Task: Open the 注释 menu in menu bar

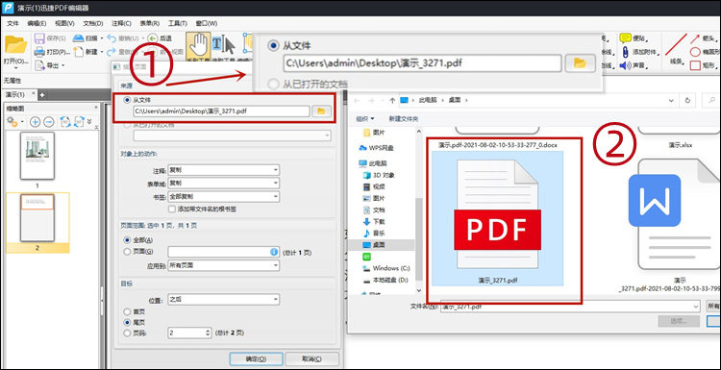Action: pos(121,23)
